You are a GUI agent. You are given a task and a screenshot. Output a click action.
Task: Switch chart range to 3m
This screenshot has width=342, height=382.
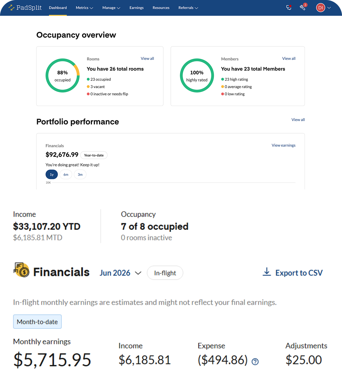[80, 175]
